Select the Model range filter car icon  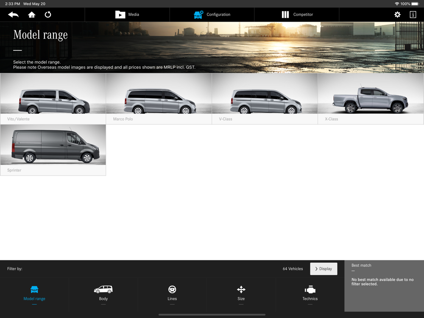pos(34,290)
